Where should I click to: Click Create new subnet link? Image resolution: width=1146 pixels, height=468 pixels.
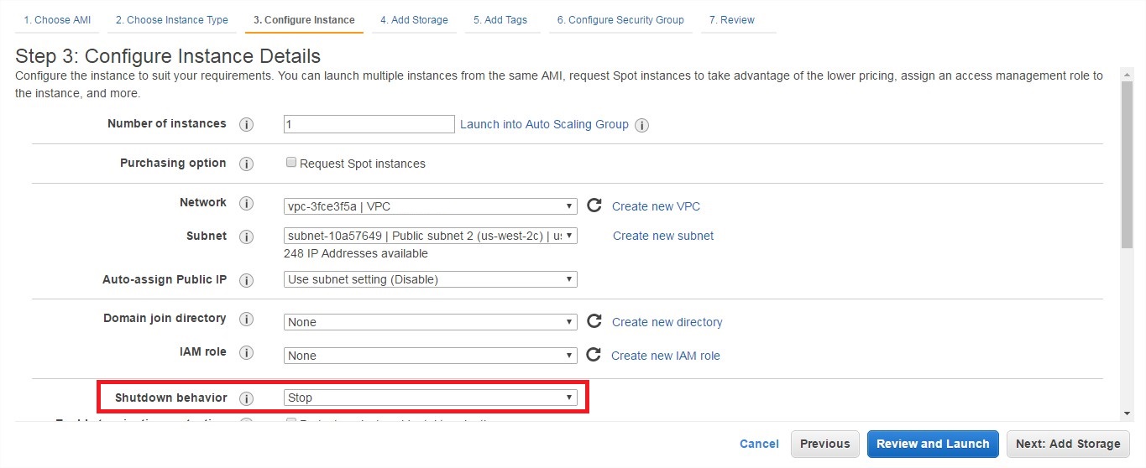point(663,236)
